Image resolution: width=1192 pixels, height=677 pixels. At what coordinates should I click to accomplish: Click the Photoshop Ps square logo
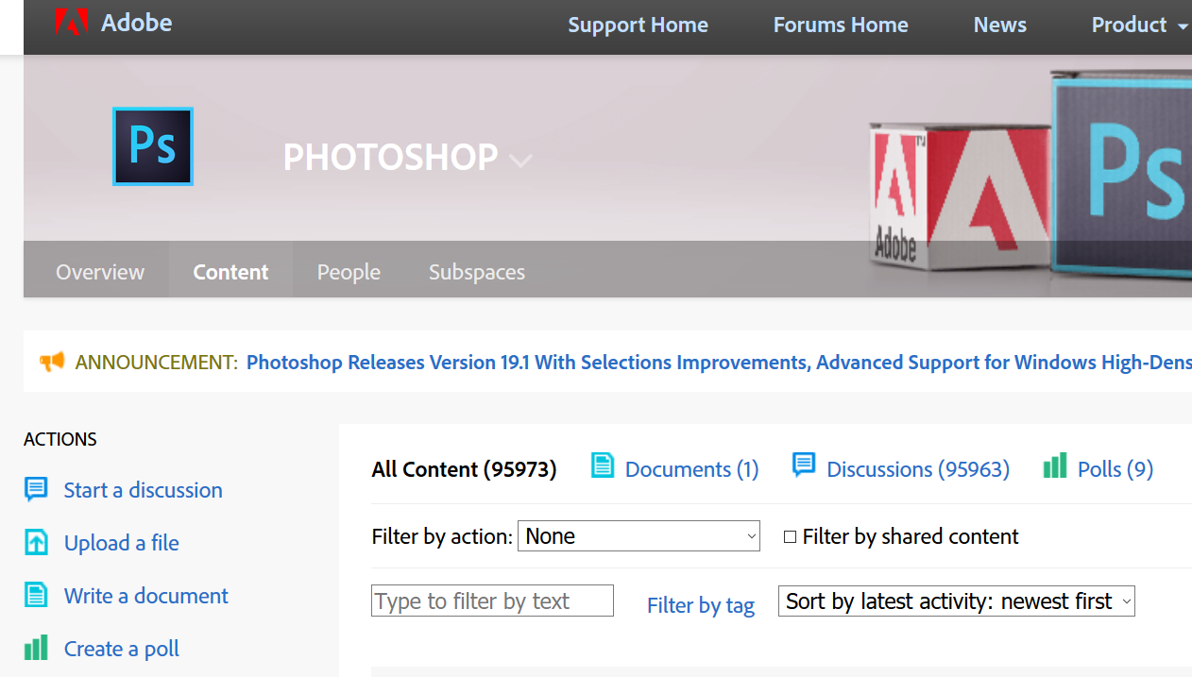tap(153, 146)
